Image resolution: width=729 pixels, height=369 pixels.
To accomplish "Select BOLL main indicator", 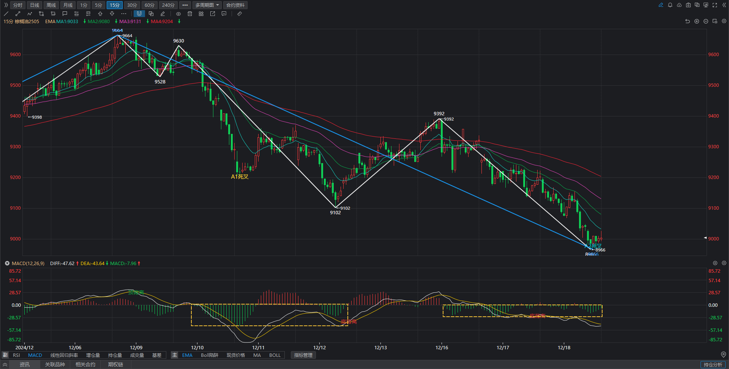I will 275,355.
